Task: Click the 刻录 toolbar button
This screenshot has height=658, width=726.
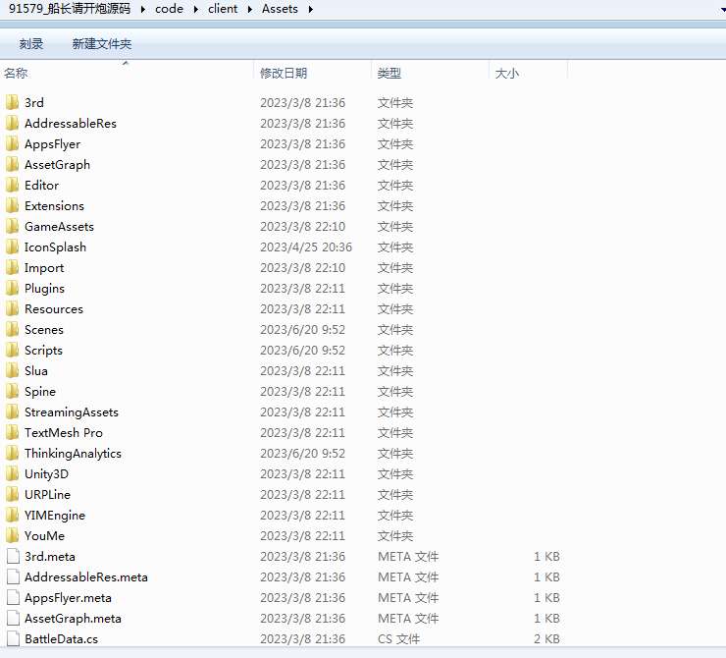Action: tap(31, 44)
